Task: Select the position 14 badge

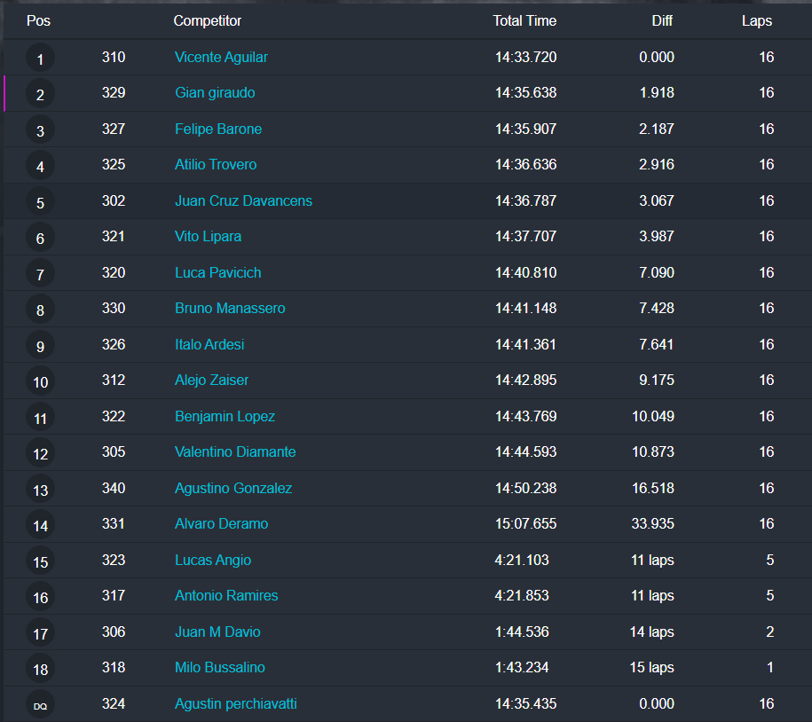Action: click(x=40, y=526)
